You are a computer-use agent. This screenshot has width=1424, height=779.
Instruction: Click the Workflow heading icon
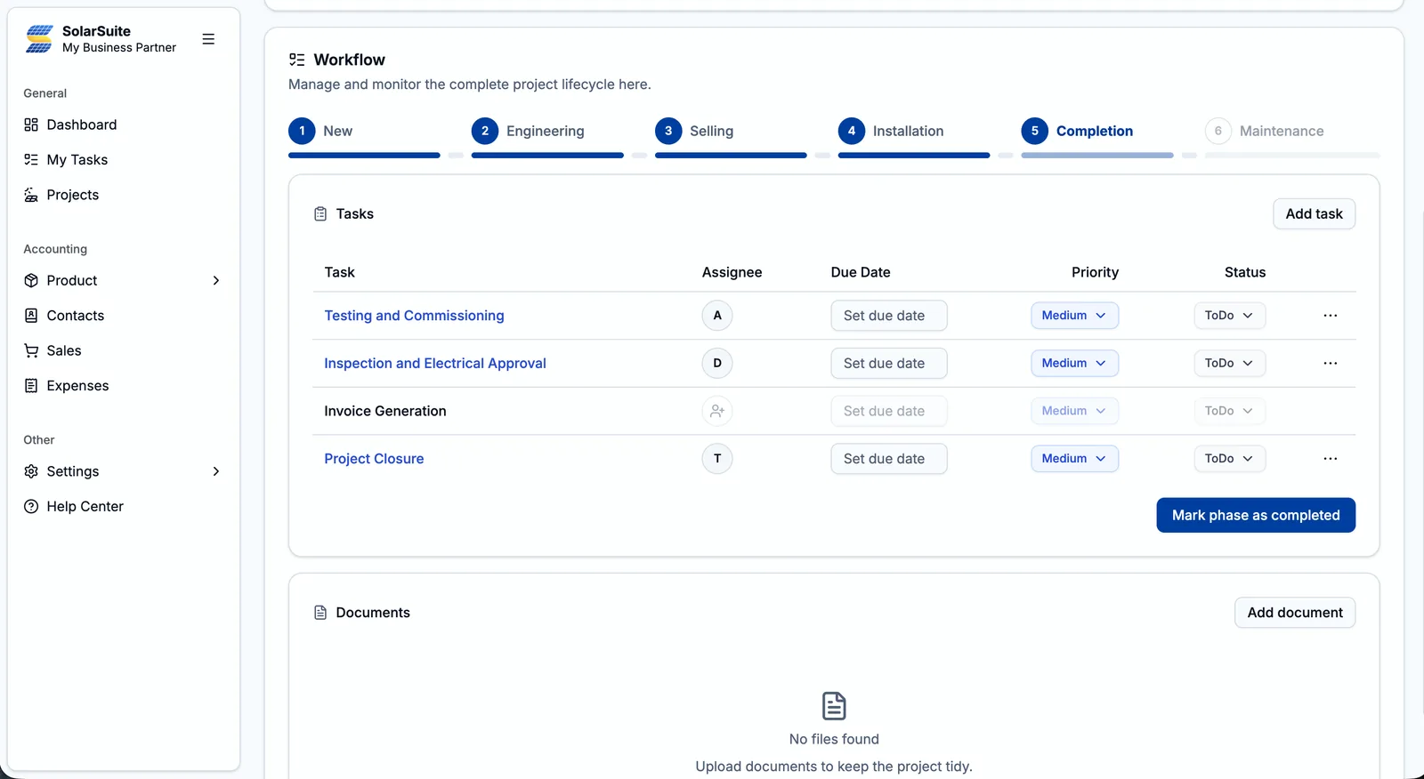click(297, 60)
